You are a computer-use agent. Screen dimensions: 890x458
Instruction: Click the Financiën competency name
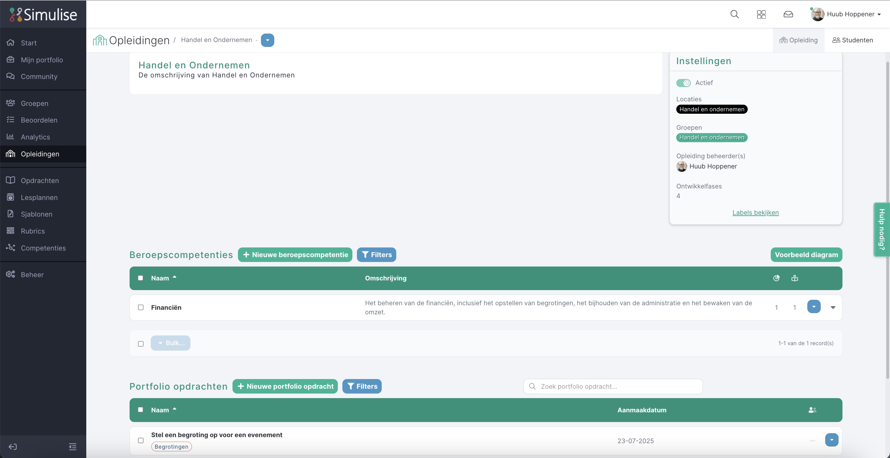166,308
